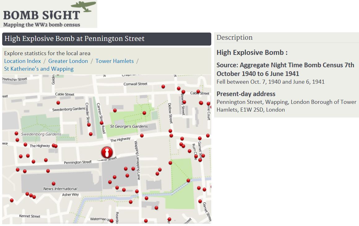Viewport: 359px width, 226px height.
Task: Click the Dellow Street map label
Action: click(170, 113)
